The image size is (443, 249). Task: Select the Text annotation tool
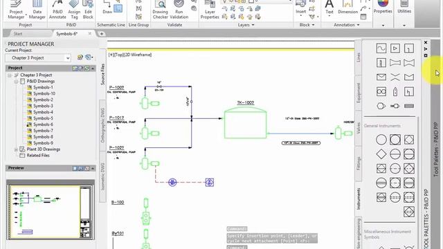coord(329,8)
